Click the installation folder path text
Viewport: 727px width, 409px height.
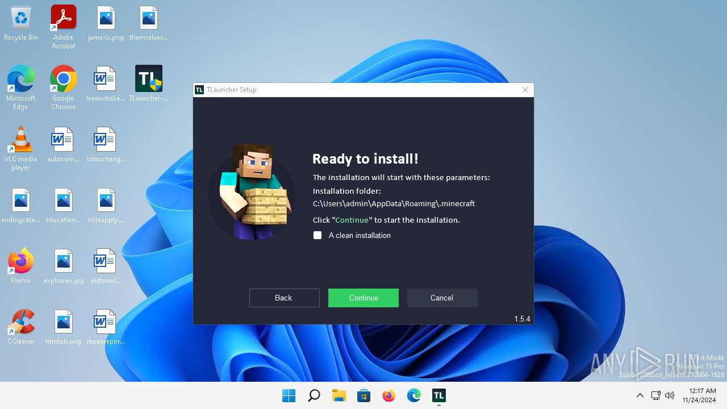[x=394, y=203]
